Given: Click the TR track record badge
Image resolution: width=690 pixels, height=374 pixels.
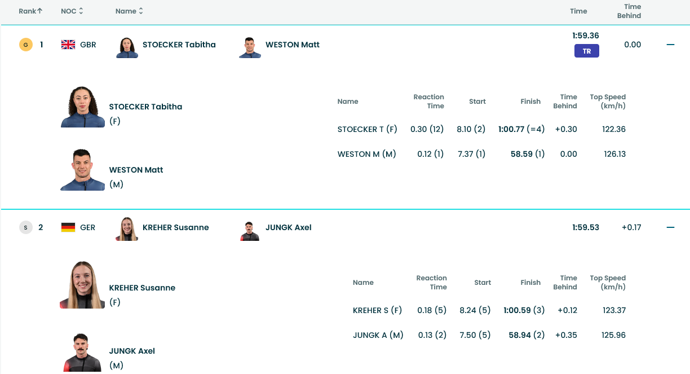Looking at the screenshot, I should click(586, 51).
